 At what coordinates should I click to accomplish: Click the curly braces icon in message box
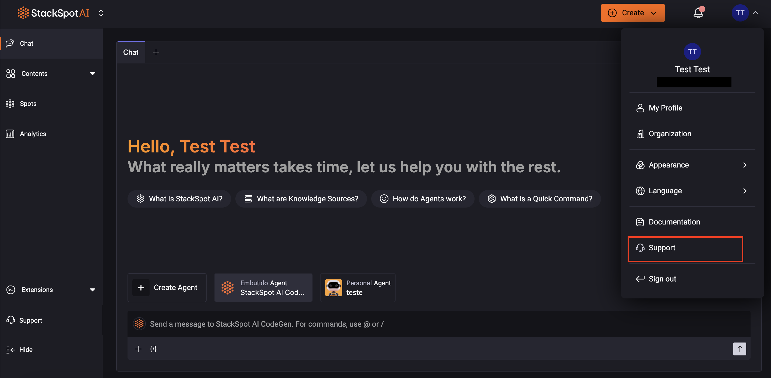point(153,349)
